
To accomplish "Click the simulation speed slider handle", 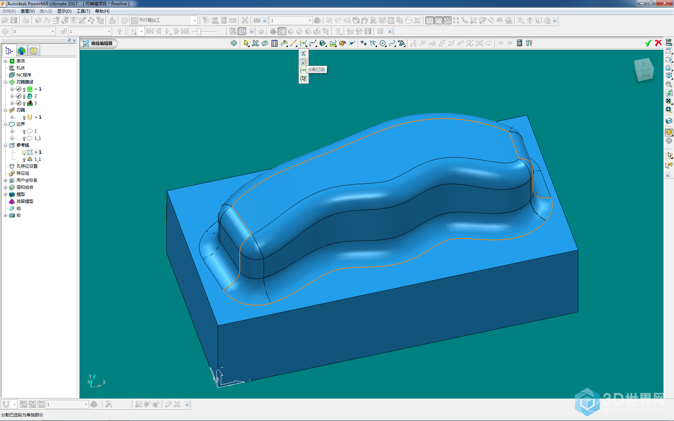I will click(x=199, y=32).
